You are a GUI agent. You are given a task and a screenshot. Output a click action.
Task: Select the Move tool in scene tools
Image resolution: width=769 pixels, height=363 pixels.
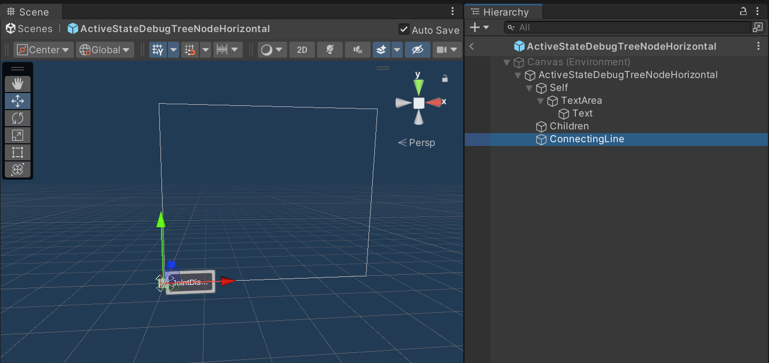18,101
